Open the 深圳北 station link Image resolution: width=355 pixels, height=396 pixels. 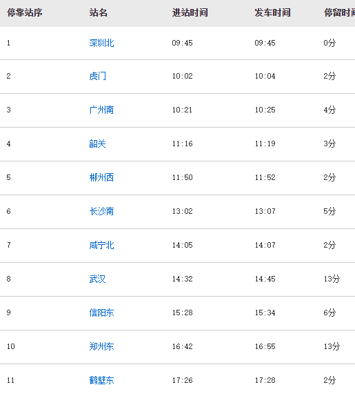click(x=101, y=43)
